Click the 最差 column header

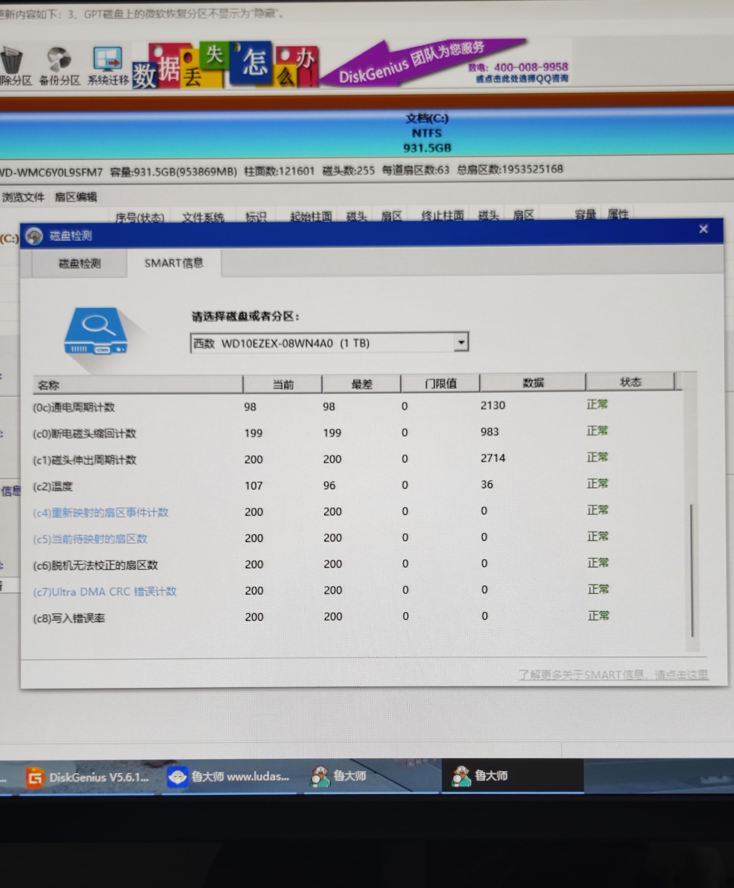pos(361,384)
